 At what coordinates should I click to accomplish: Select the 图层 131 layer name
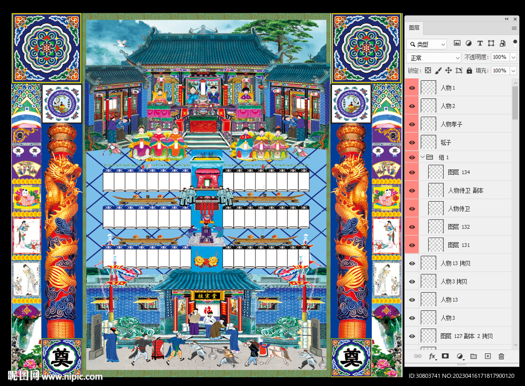tap(459, 245)
